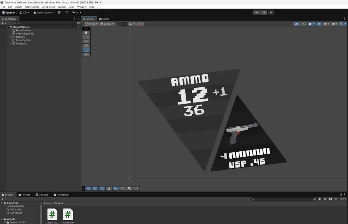The image size is (348, 224).
Task: Click the Step frame button
Action: tap(271, 12)
